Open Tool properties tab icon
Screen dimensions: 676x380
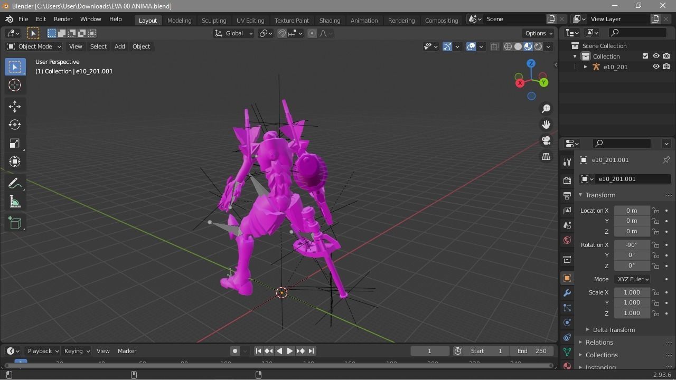pos(567,161)
